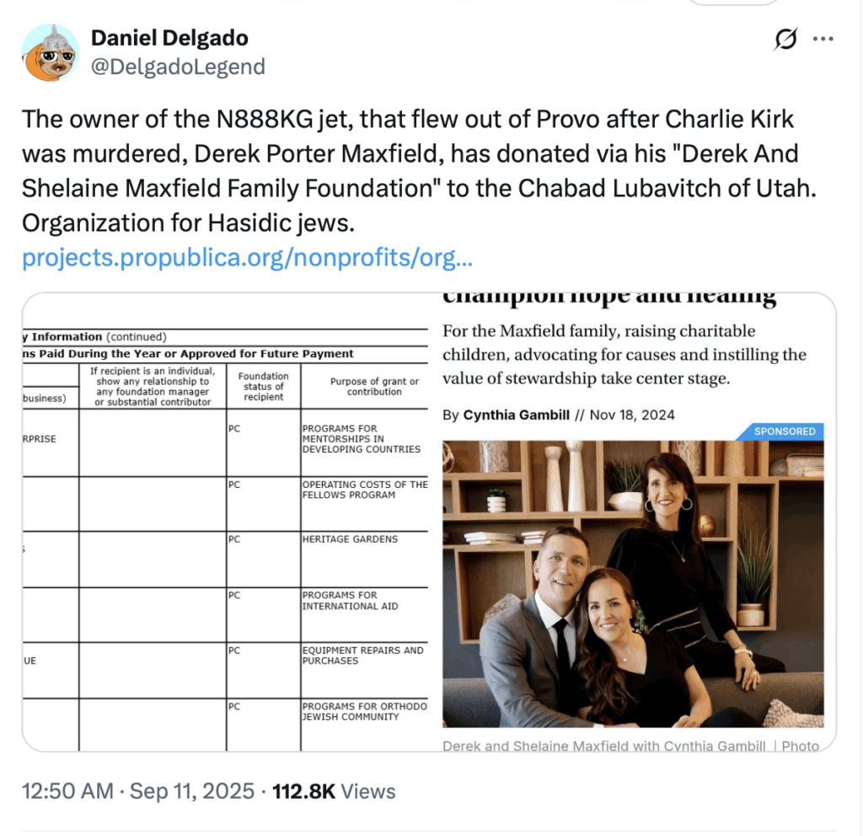Click the "Purpose of grant or contribution" header
The image size is (863, 836).
pyautogui.click(x=374, y=387)
